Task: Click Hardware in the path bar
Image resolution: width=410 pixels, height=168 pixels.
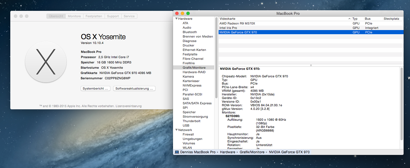Action: [228, 152]
